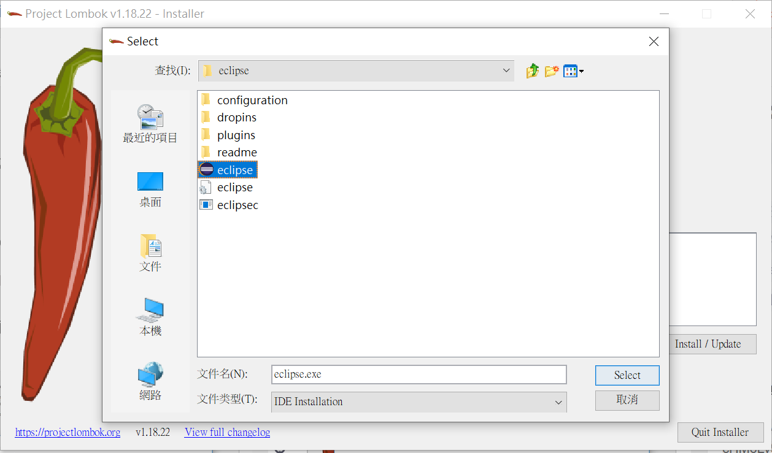Open Documents (文件) shortcut
The image size is (772, 453).
tap(150, 253)
